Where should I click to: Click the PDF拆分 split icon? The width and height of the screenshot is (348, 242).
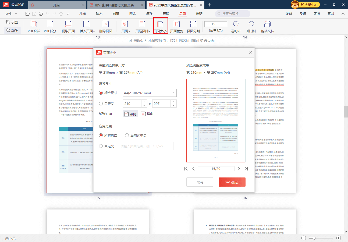click(x=50, y=24)
